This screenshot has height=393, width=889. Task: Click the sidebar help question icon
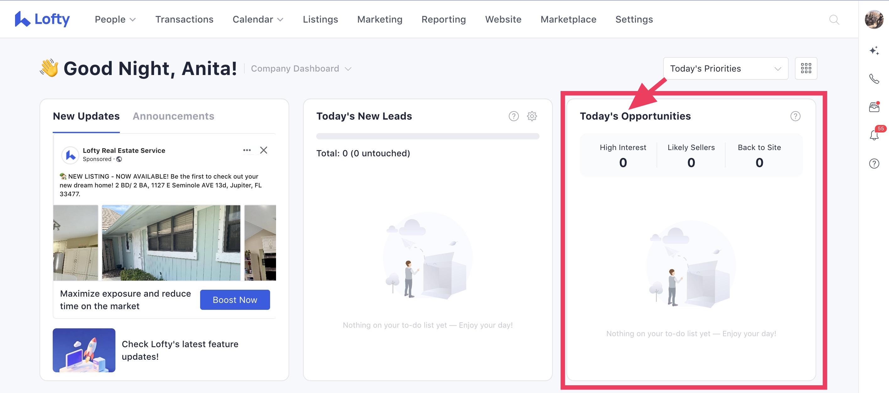tap(874, 163)
